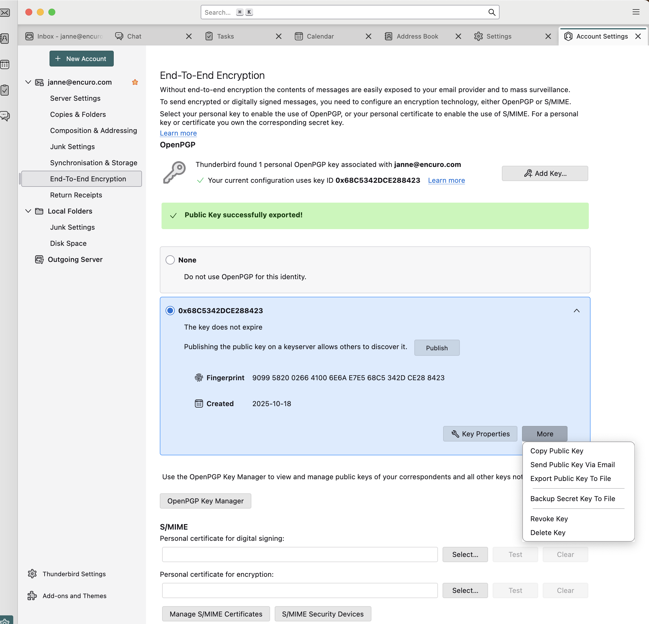649x624 pixels.
Task: Choose Revoke Key from menu
Action: click(x=578, y=519)
